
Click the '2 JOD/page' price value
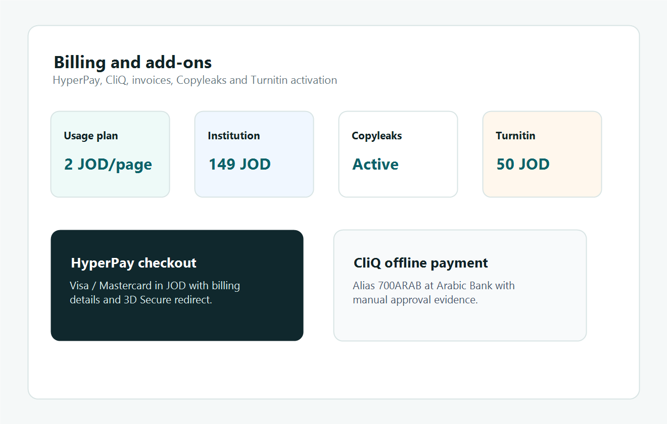pyautogui.click(x=108, y=165)
